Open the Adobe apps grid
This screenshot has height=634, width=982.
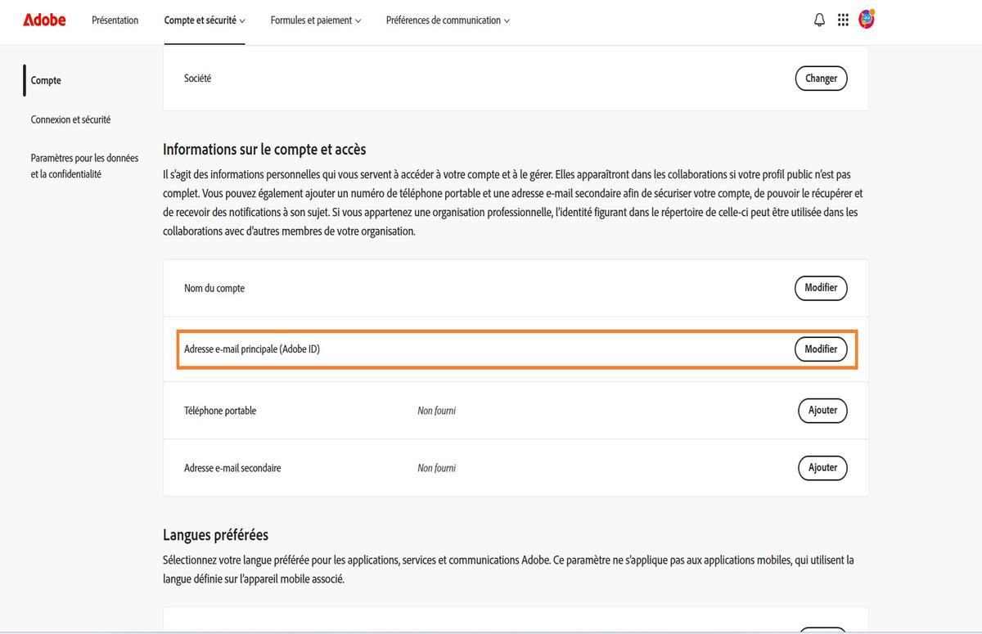[843, 19]
